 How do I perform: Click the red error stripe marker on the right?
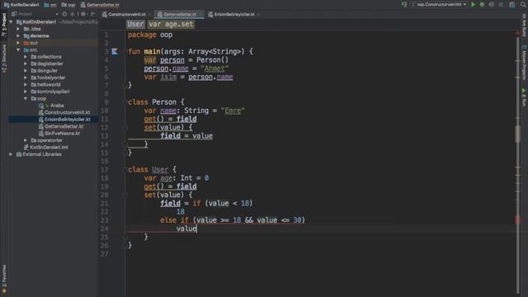(518, 220)
